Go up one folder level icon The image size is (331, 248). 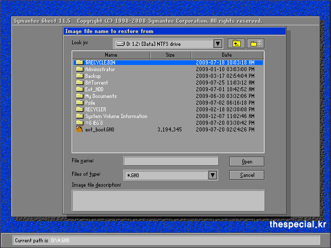237,44
